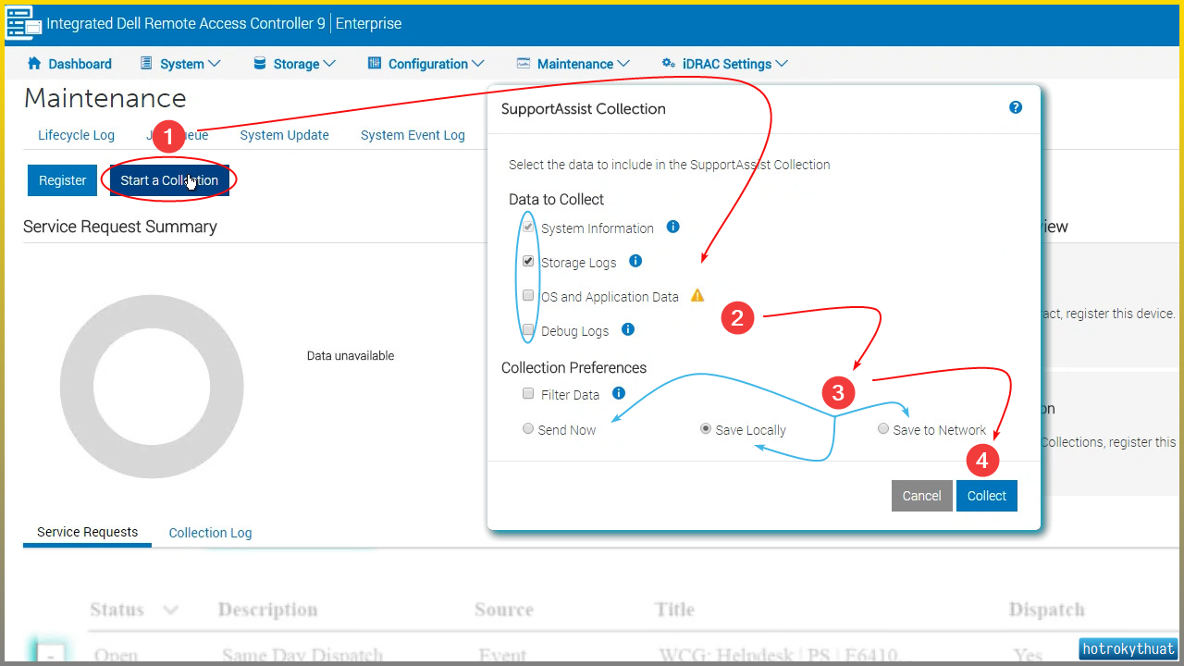Open help icon in SupportAssist dialog
Viewport: 1184px width, 666px height.
(x=1016, y=107)
